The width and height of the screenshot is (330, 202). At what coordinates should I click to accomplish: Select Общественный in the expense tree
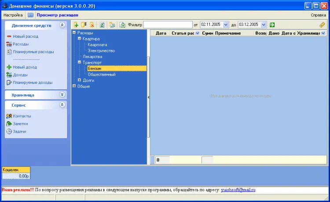(x=102, y=74)
